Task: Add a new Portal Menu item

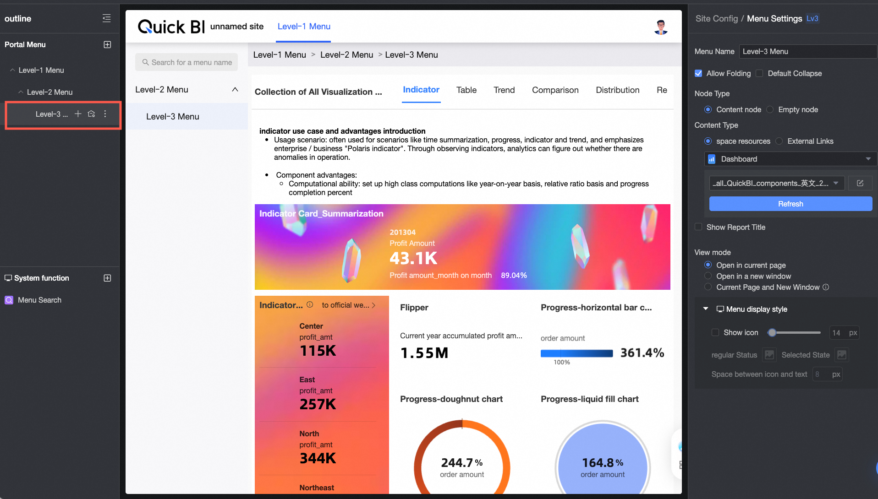Action: pyautogui.click(x=107, y=44)
